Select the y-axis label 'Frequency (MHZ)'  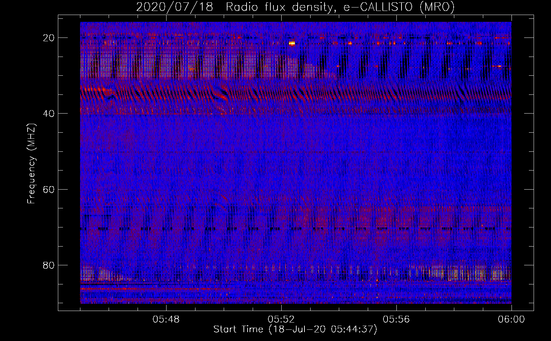[31, 163]
